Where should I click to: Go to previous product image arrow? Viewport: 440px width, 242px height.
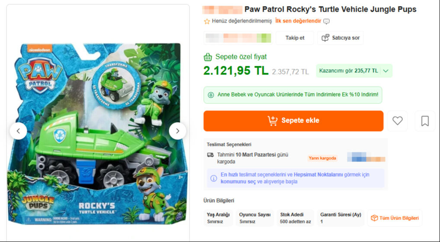pos(18,131)
